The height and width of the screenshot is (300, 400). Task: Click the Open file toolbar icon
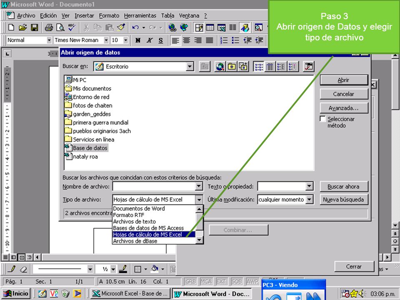click(x=22, y=27)
